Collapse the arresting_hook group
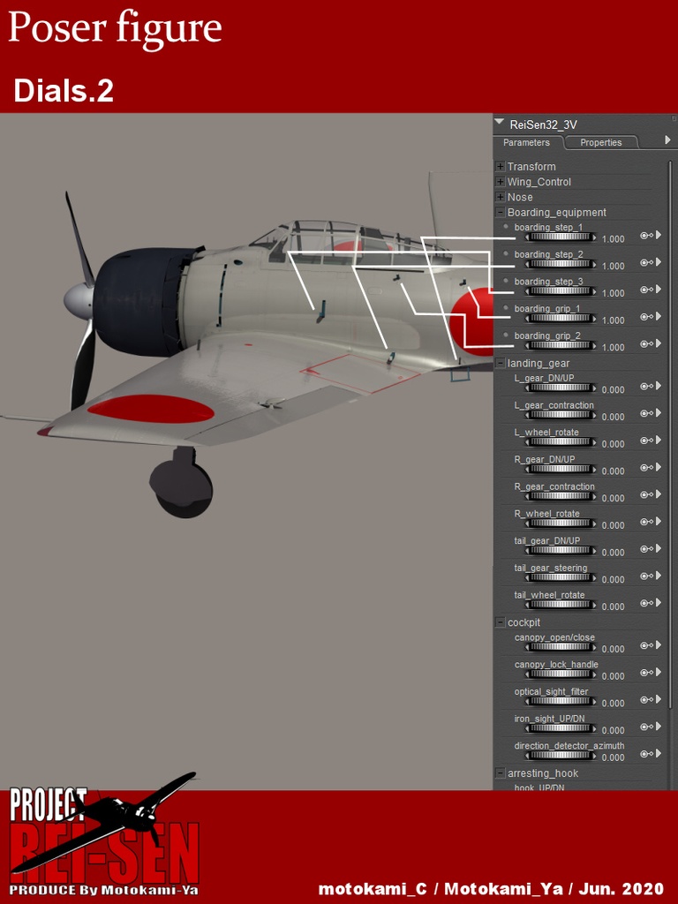Image resolution: width=678 pixels, height=904 pixels. (500, 773)
